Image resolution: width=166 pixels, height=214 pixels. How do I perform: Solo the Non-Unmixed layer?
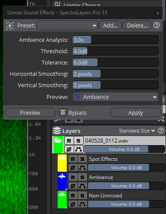[82, 196]
